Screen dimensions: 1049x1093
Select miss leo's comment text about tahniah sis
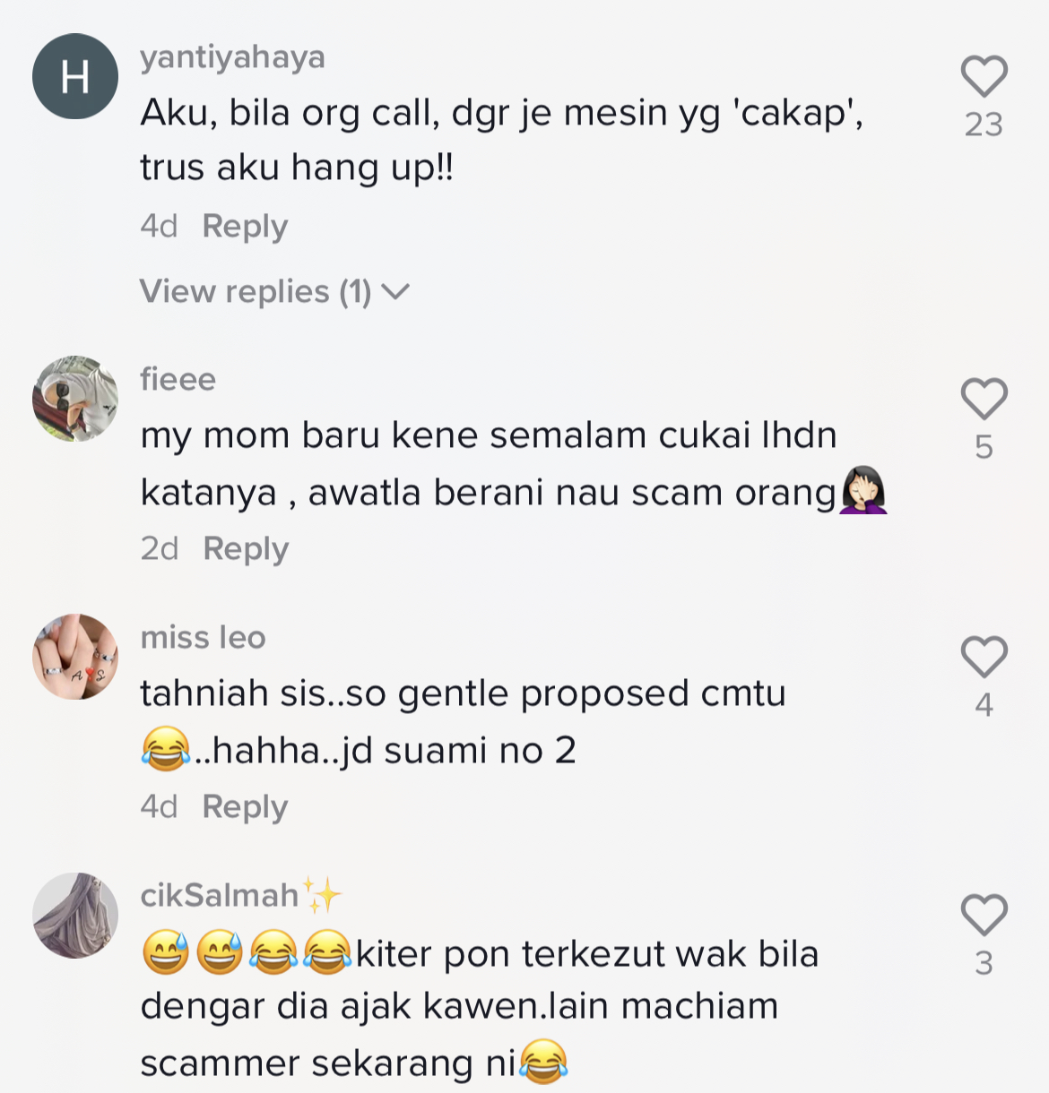463,722
